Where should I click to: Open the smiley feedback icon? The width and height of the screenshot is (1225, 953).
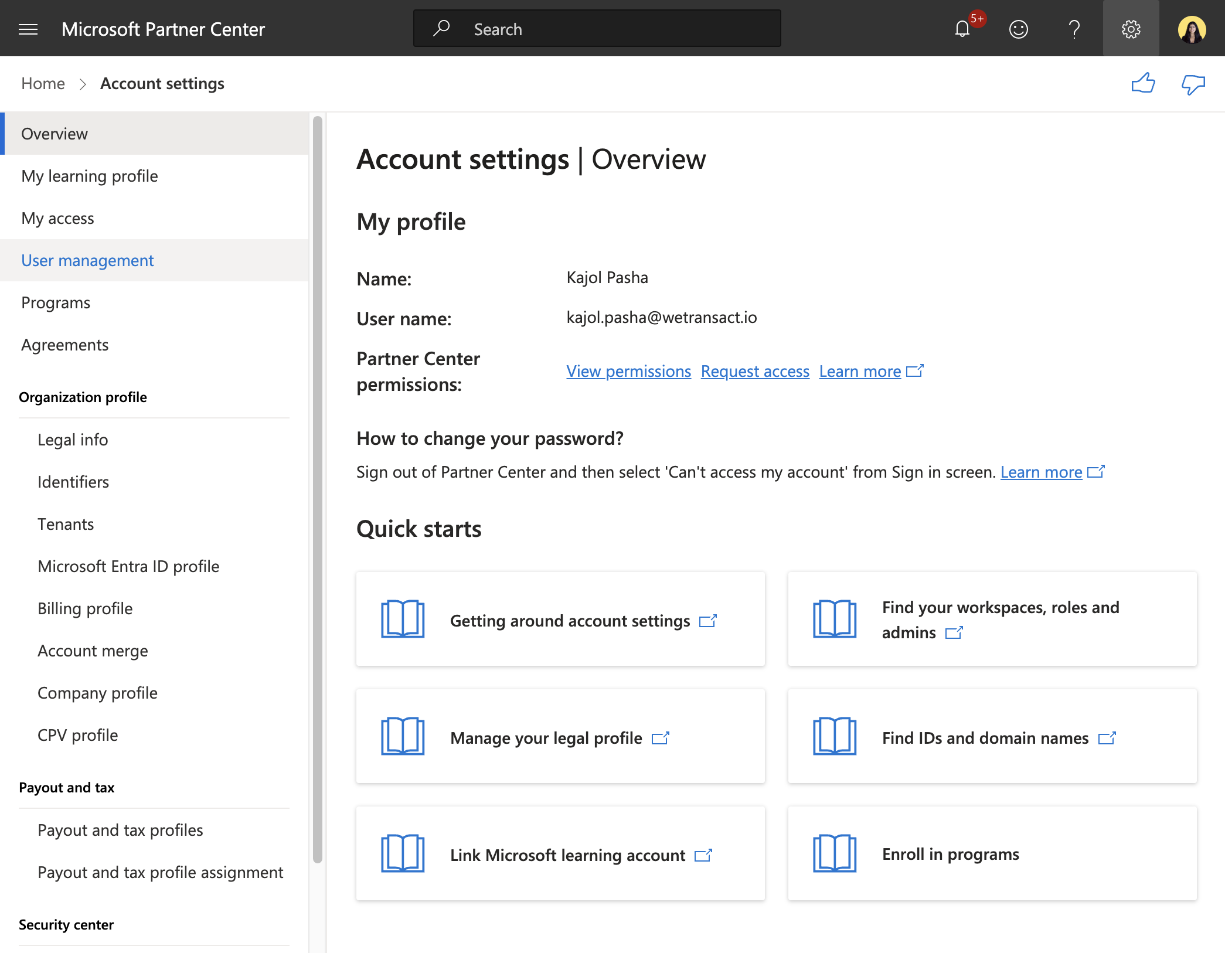click(1018, 29)
